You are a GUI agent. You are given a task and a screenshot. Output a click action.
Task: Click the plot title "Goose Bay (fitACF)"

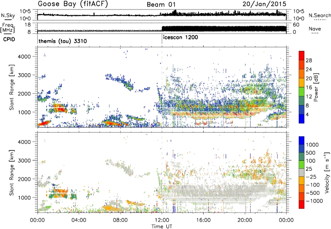click(x=73, y=4)
